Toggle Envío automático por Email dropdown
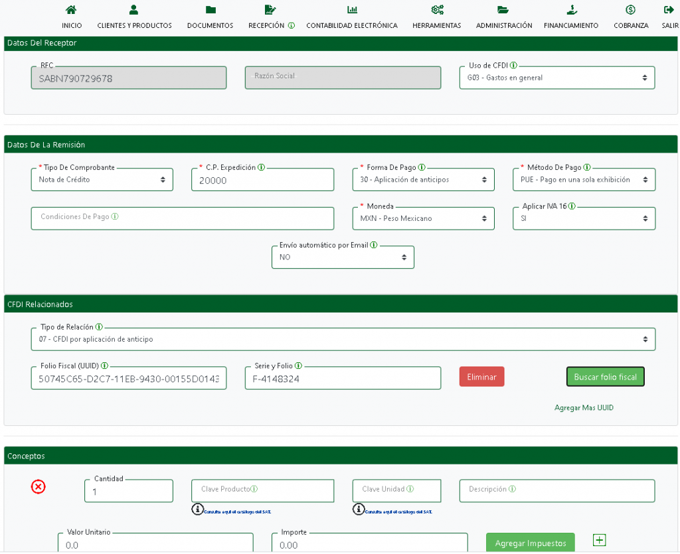680x554 pixels. tap(343, 257)
